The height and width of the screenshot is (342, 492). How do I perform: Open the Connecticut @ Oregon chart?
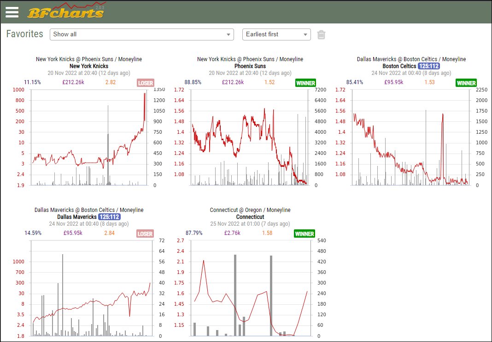[250, 210]
